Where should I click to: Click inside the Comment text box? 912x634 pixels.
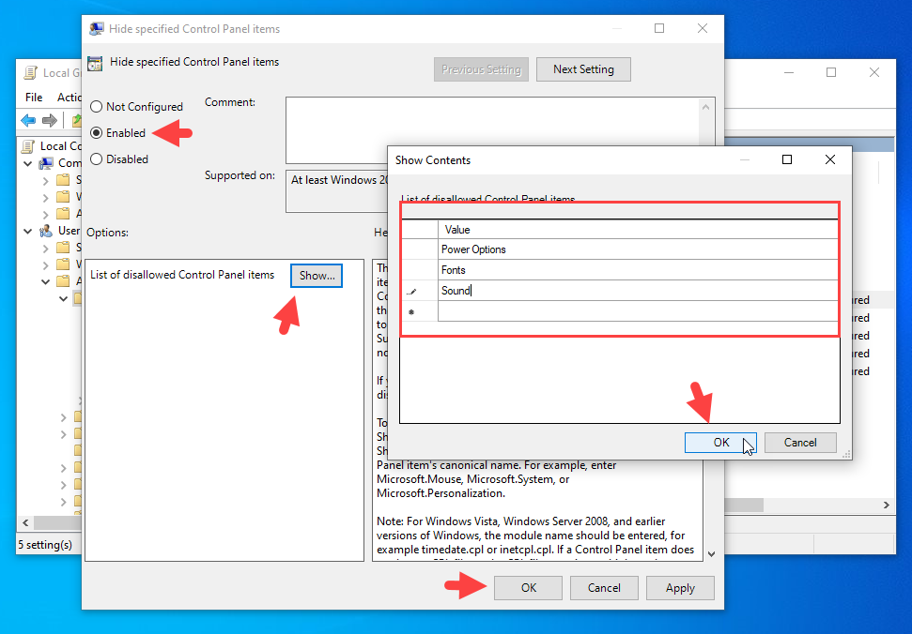[x=491, y=130]
